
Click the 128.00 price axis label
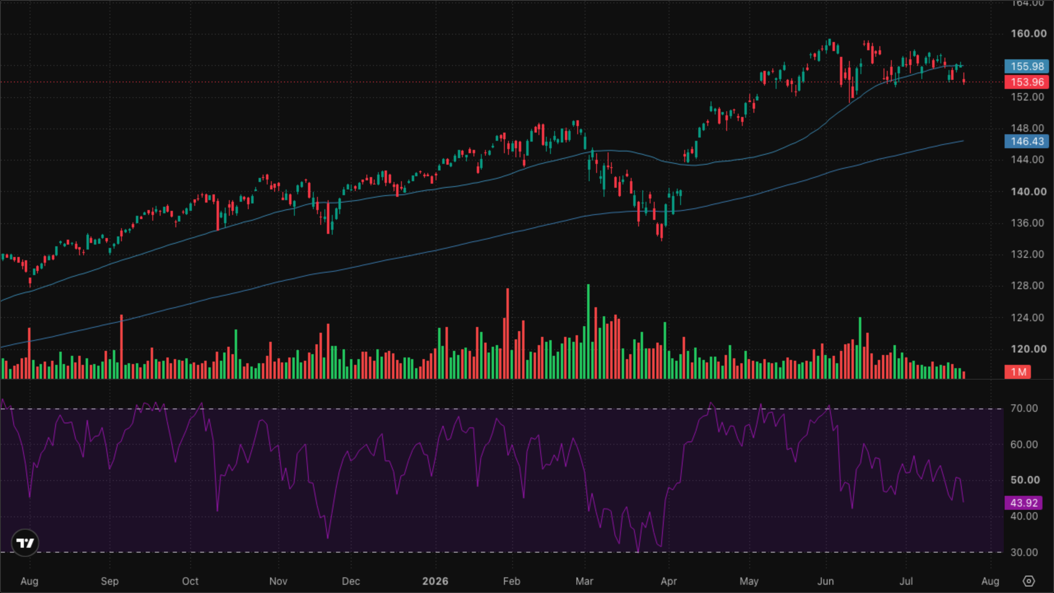click(1028, 286)
